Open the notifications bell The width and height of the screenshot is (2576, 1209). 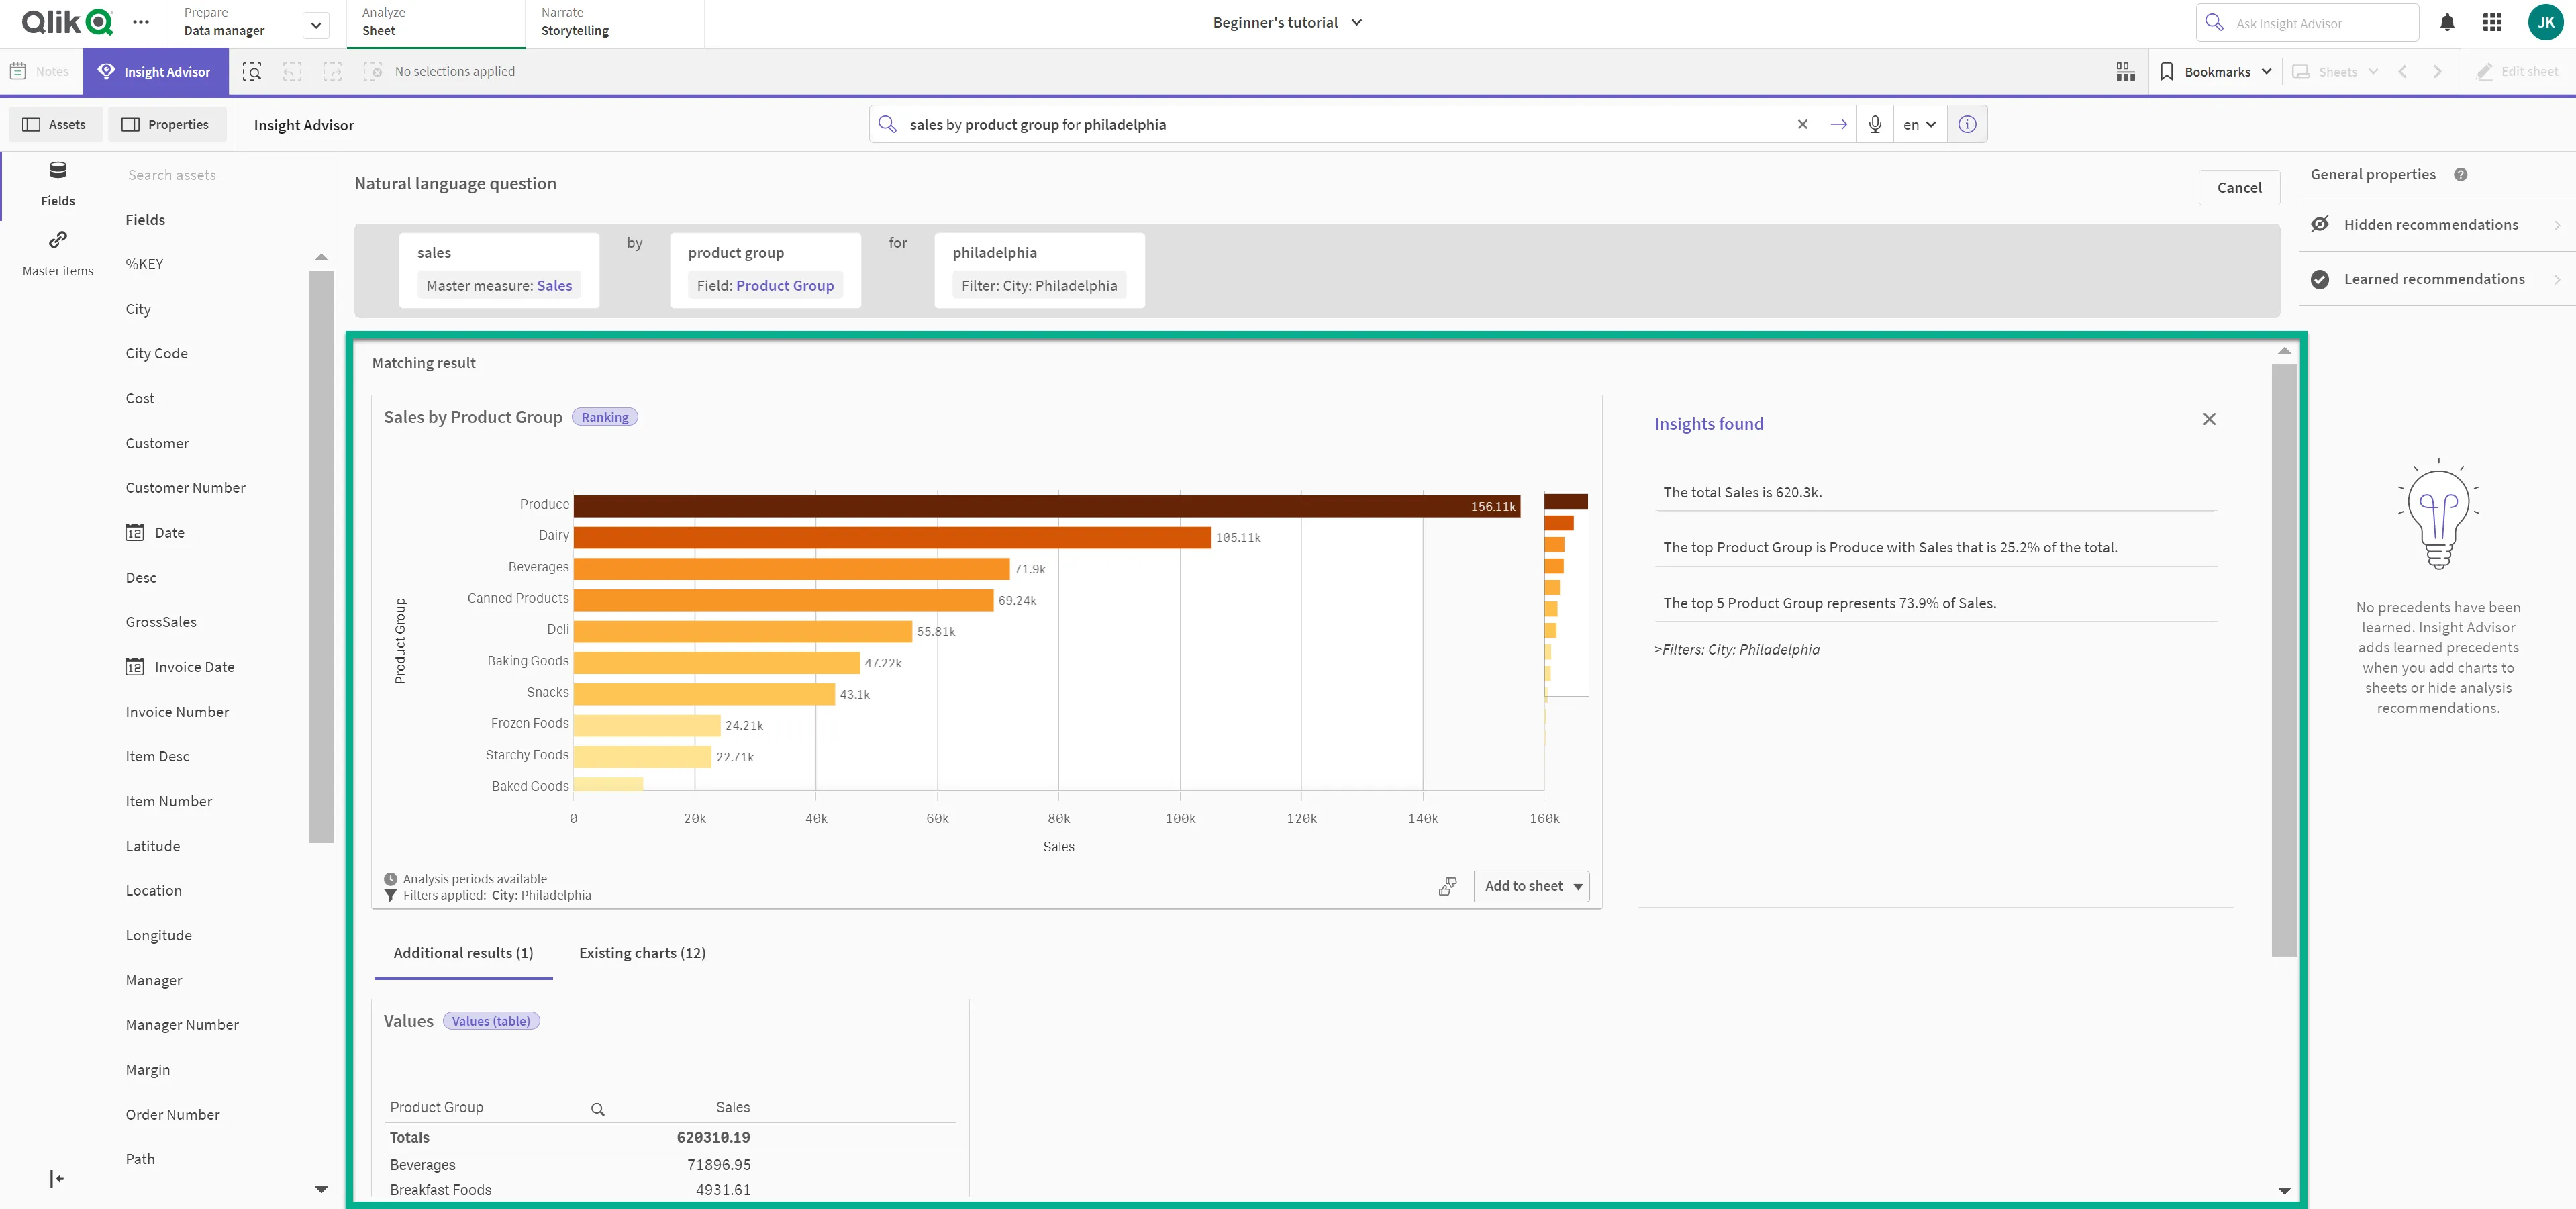[2447, 22]
